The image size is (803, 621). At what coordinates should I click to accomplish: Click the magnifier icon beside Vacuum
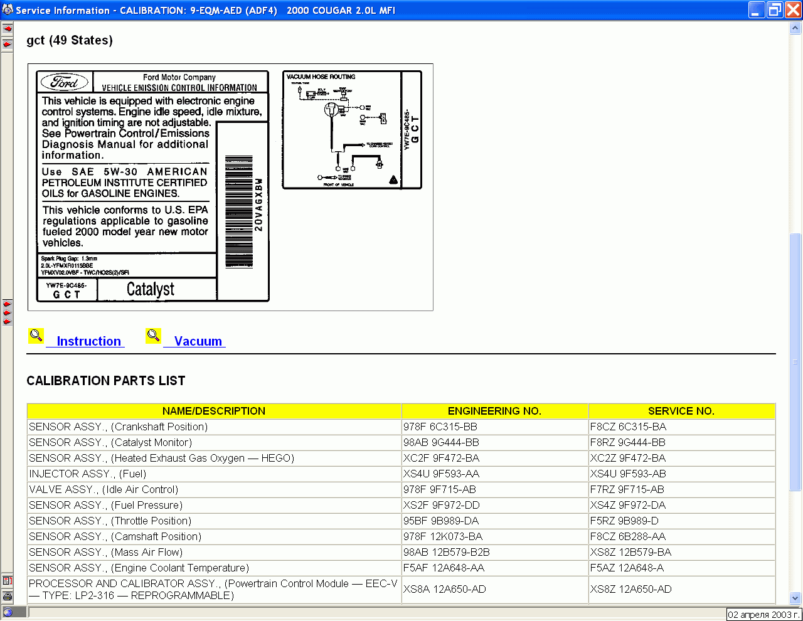[153, 336]
